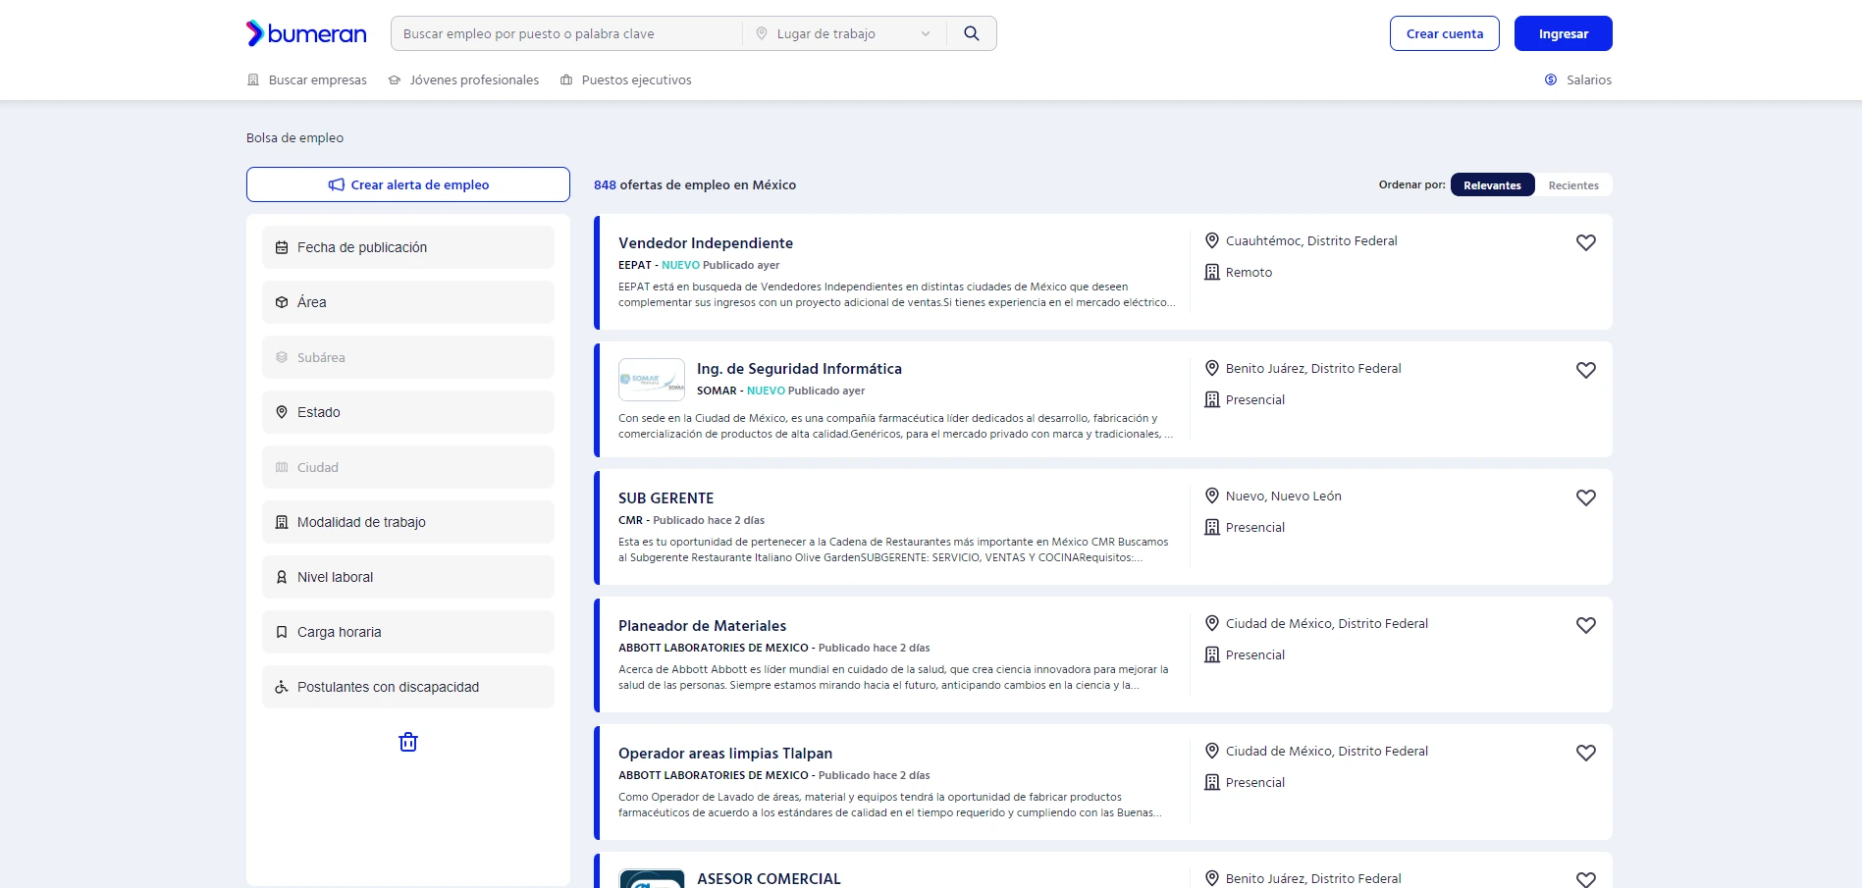Image resolution: width=1862 pixels, height=888 pixels.
Task: Open Puestos ejecutivos section
Action: tap(626, 79)
